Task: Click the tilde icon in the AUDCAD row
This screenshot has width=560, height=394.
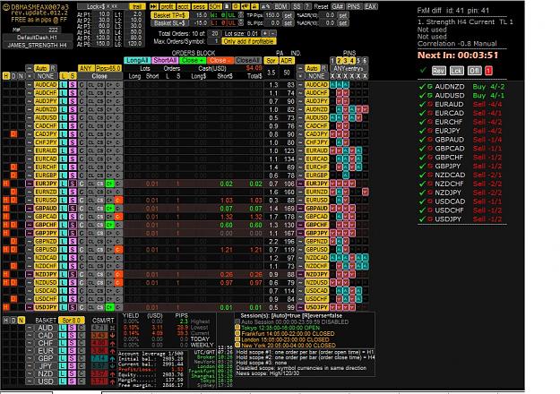Action: tap(30, 84)
